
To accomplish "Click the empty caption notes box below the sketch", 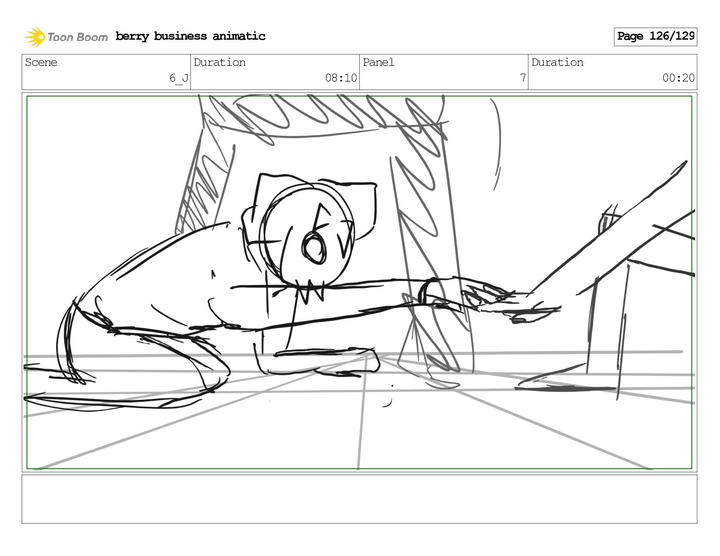I will (x=359, y=499).
